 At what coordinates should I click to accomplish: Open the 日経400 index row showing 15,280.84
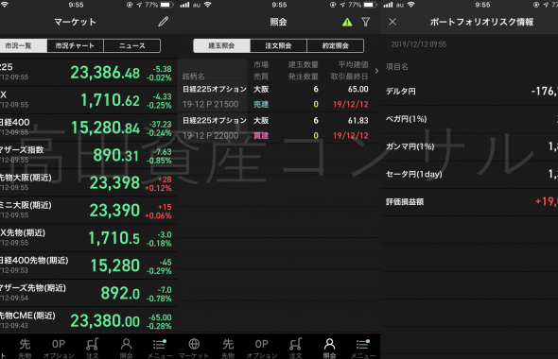coord(88,128)
